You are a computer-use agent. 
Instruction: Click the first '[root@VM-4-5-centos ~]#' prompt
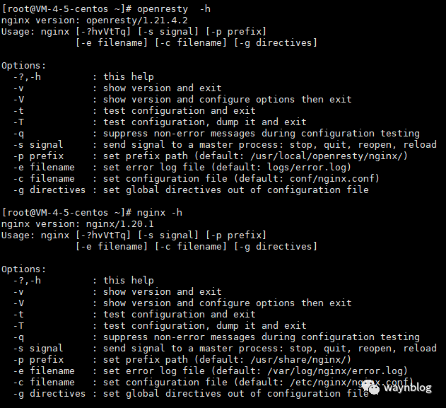click(x=66, y=9)
